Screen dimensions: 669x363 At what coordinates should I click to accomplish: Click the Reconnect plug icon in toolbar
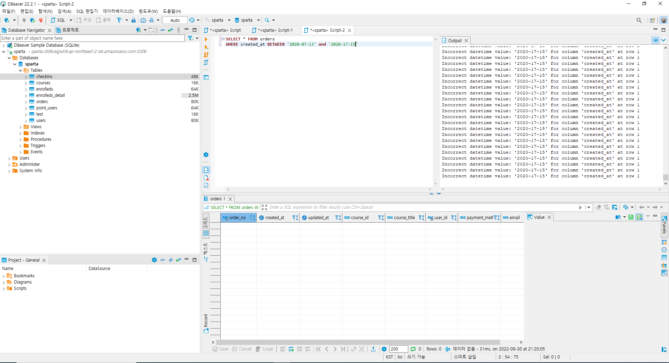pyautogui.click(x=32, y=20)
